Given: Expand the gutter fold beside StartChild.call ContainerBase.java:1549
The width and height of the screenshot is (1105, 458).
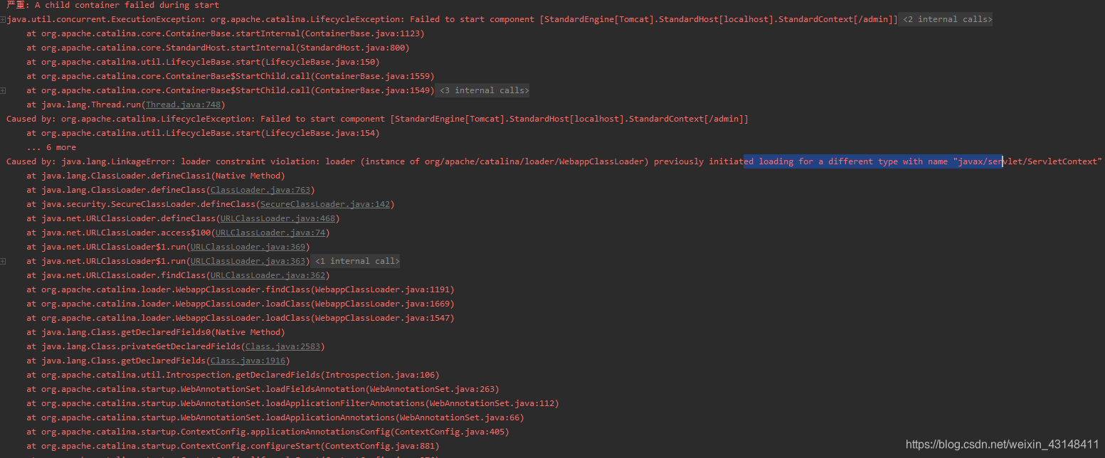Looking at the screenshot, I should point(4,90).
